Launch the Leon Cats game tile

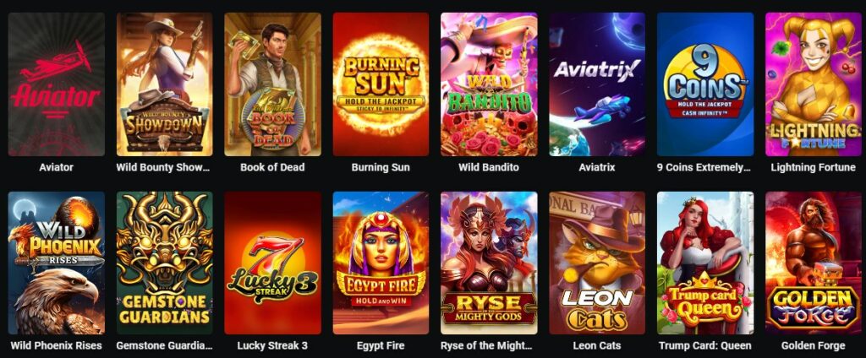(x=597, y=263)
